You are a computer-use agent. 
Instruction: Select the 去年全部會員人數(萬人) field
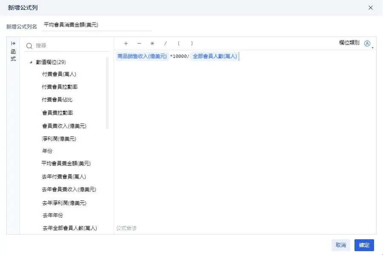click(x=70, y=228)
